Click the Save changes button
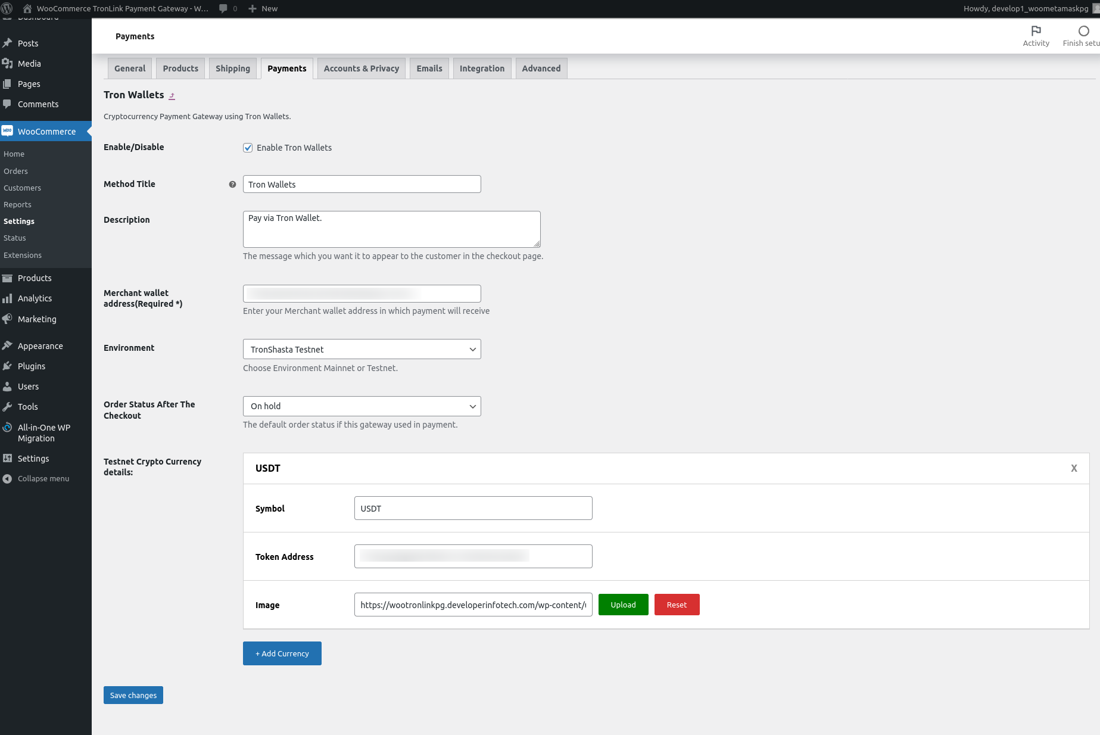 pos(133,695)
